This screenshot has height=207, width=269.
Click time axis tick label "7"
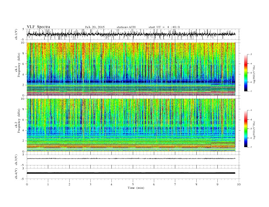175,184
